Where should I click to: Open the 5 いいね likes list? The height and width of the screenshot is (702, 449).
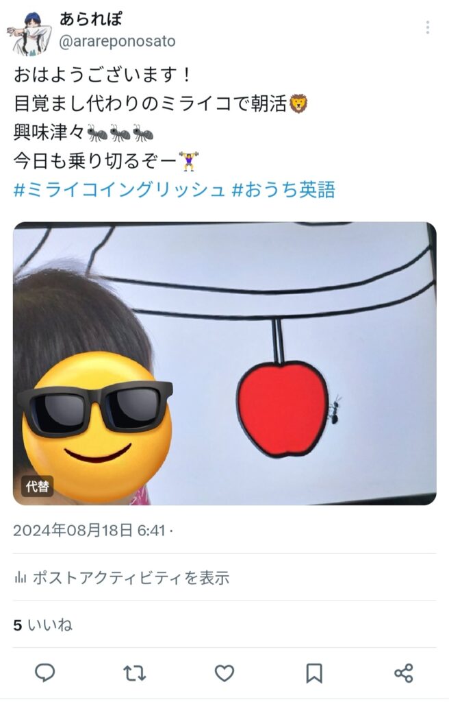43,625
